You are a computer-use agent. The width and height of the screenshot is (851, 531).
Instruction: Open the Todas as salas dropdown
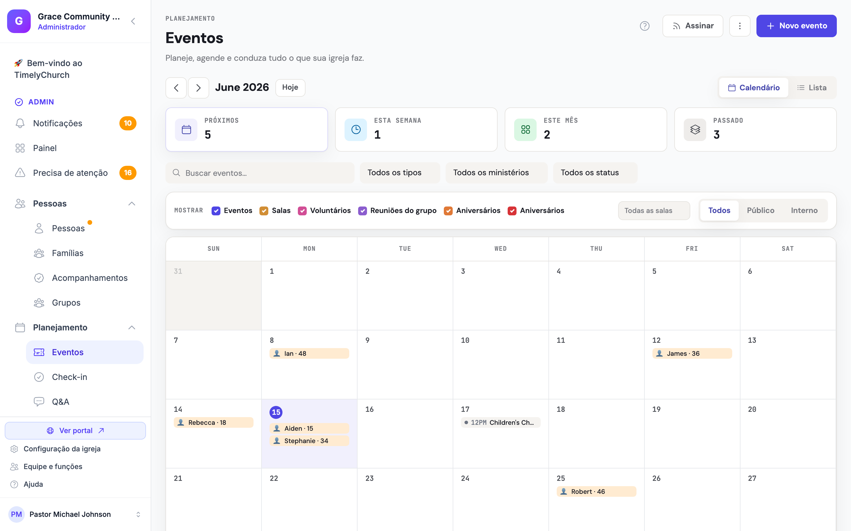(x=654, y=211)
